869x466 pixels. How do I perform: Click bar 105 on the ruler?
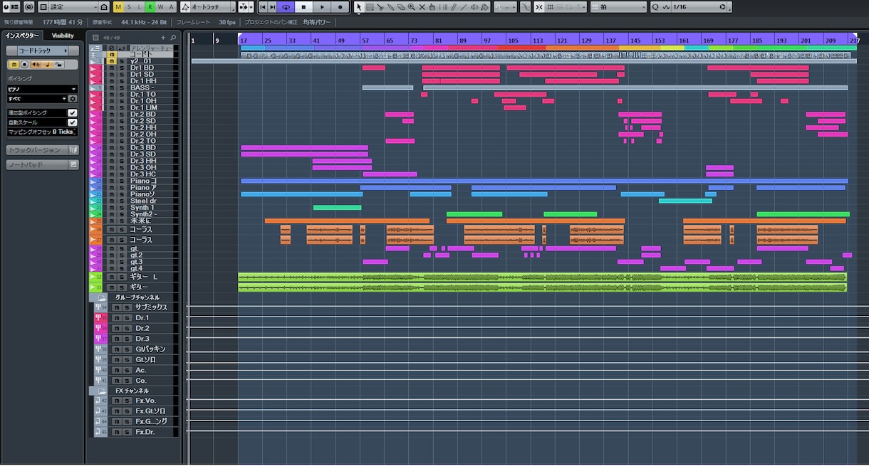pos(513,41)
